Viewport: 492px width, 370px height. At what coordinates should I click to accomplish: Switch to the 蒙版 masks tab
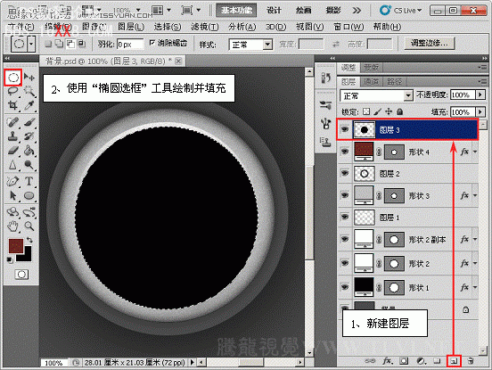click(371, 67)
